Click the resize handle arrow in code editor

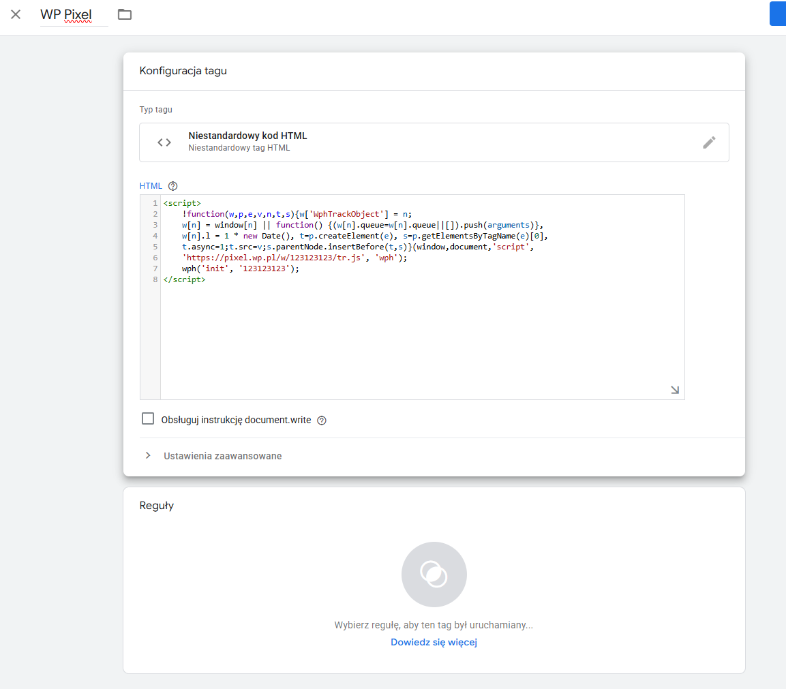pos(675,390)
